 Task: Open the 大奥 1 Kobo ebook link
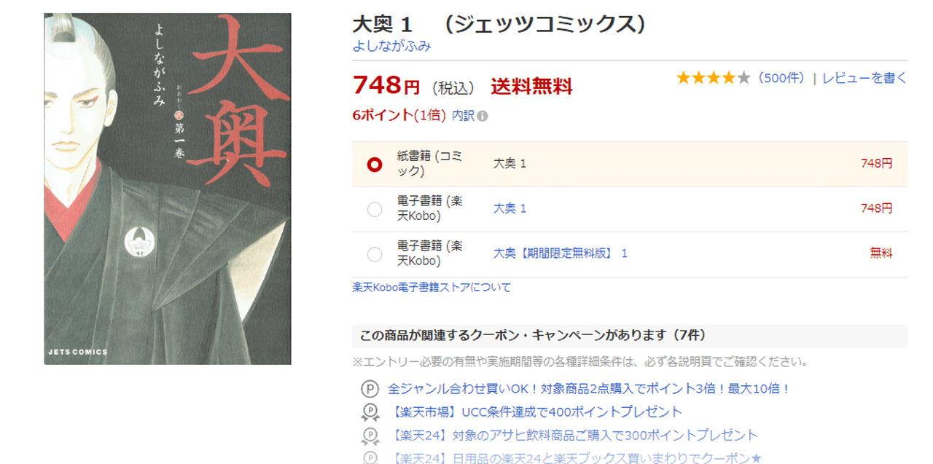(510, 208)
